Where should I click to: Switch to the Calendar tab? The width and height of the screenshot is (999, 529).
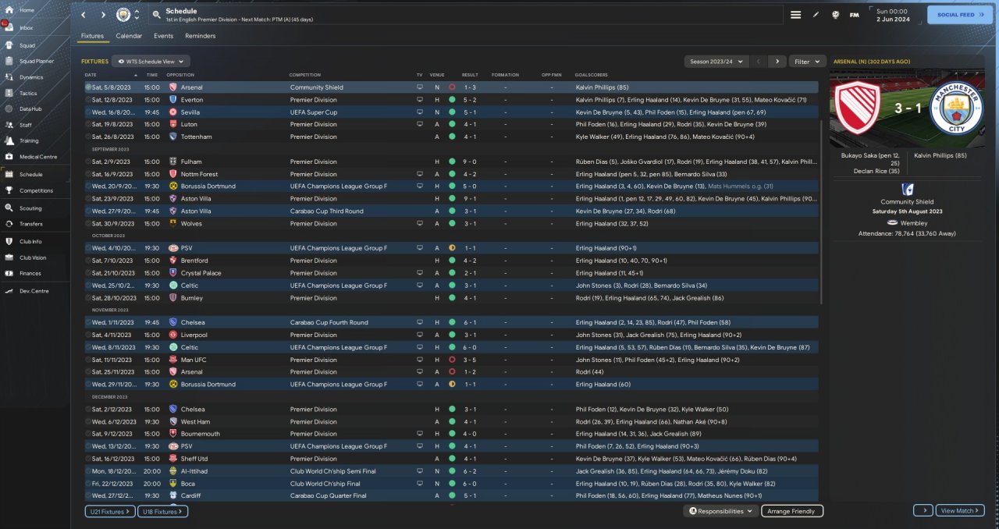click(129, 36)
